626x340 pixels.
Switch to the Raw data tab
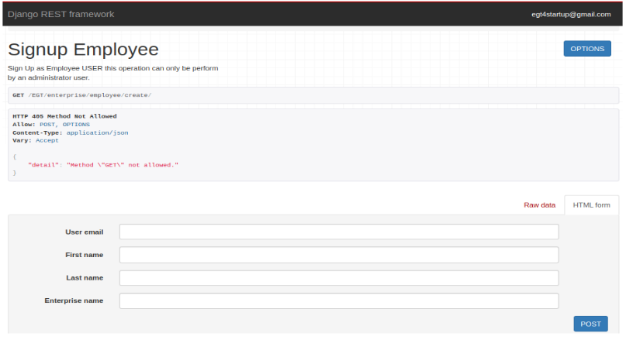click(539, 205)
